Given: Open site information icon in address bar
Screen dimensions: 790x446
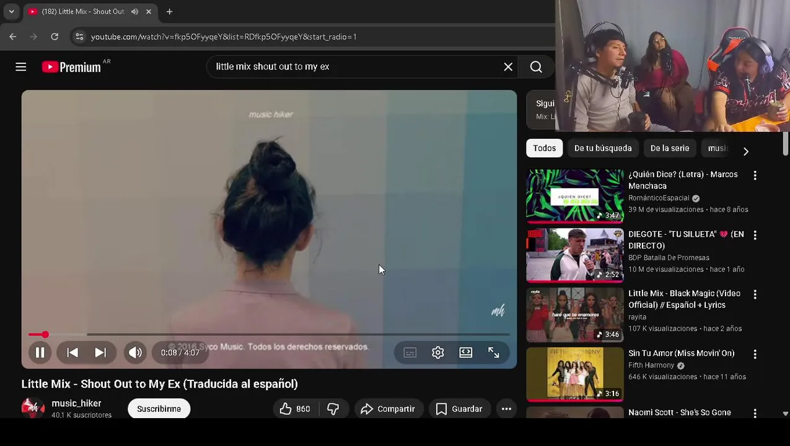Looking at the screenshot, I should 79,37.
